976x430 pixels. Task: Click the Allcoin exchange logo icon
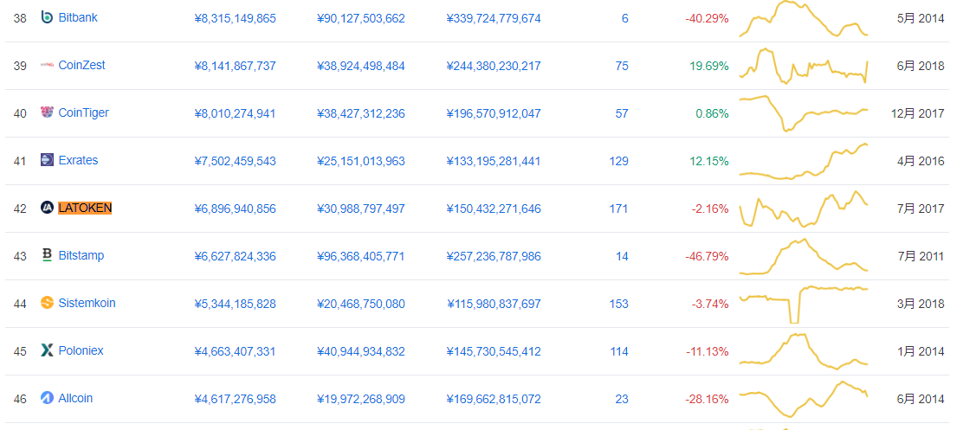point(47,398)
